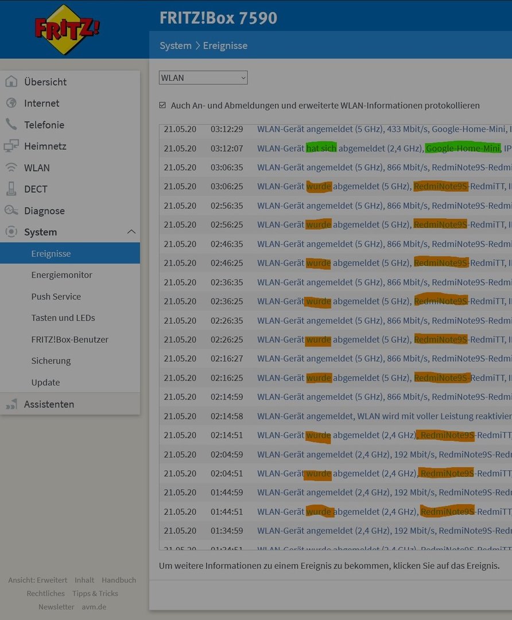Toggle WLAN login/logout logging checkbox
The image size is (512, 620).
[162, 105]
